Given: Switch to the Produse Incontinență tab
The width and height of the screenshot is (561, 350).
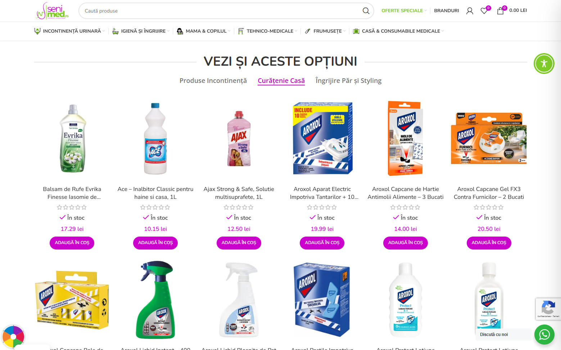Looking at the screenshot, I should coord(213,81).
